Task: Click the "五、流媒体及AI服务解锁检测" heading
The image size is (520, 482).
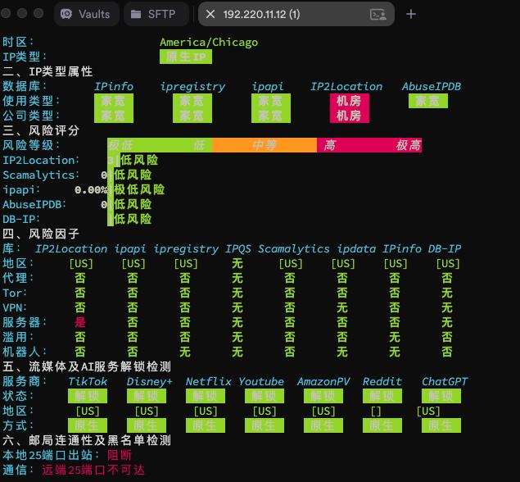Action: tap(87, 366)
